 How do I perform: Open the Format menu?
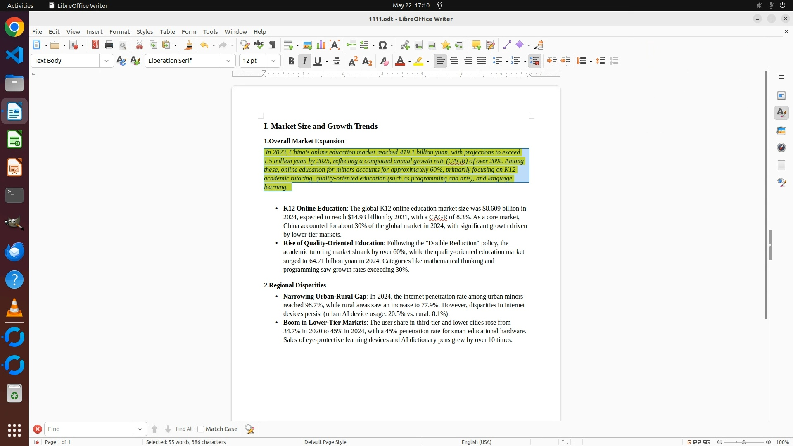(119, 32)
